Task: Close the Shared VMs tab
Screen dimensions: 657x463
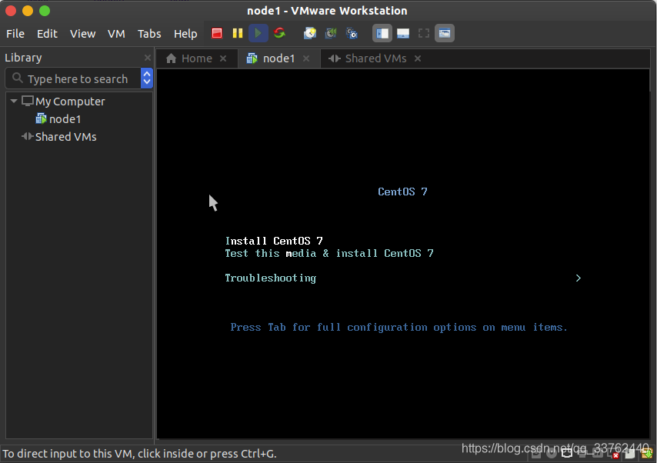Action: point(418,58)
